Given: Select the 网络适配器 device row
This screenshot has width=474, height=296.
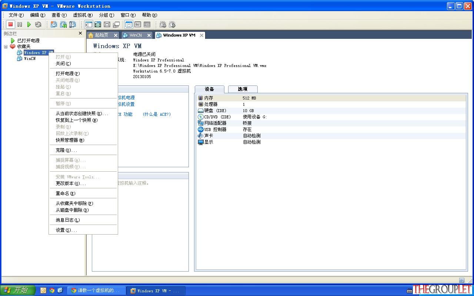Looking at the screenshot, I should point(331,123).
